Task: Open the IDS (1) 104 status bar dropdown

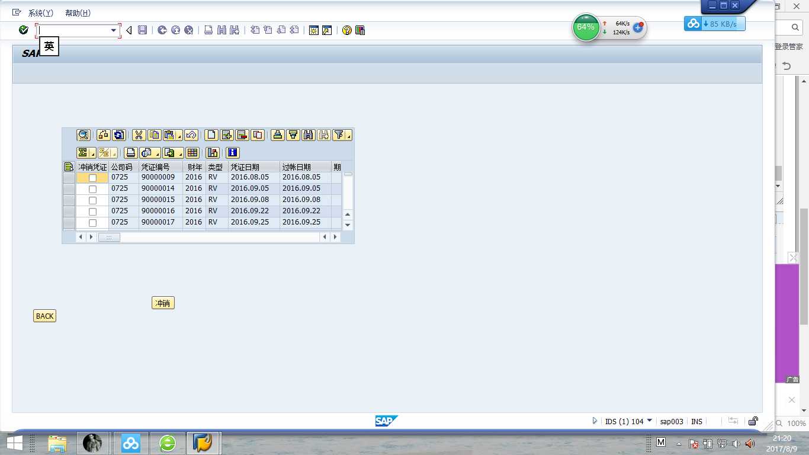Action: point(650,421)
